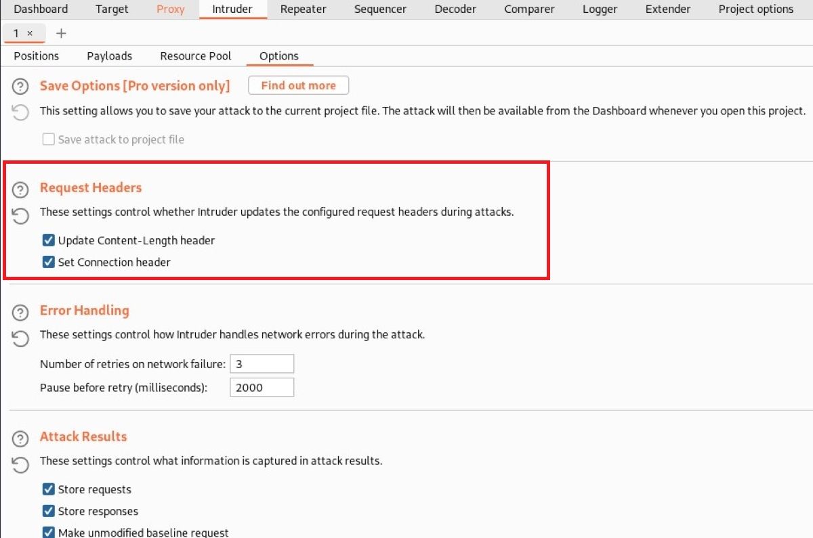Toggle Make unmodified baseline request
The image size is (813, 538).
49,533
